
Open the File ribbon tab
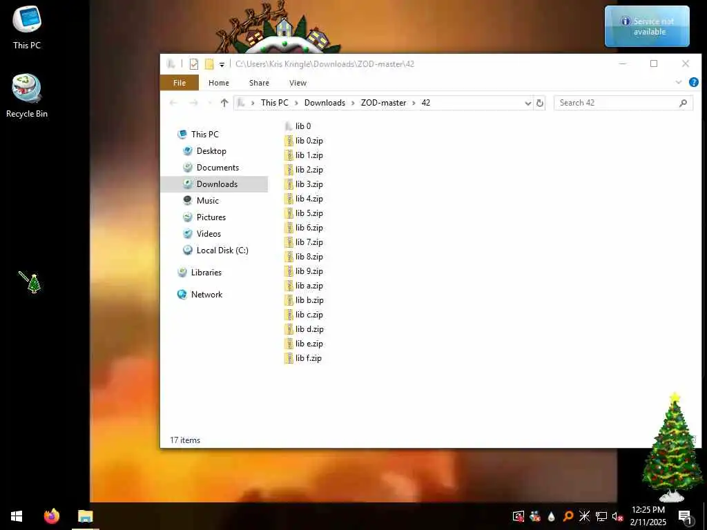pyautogui.click(x=179, y=83)
